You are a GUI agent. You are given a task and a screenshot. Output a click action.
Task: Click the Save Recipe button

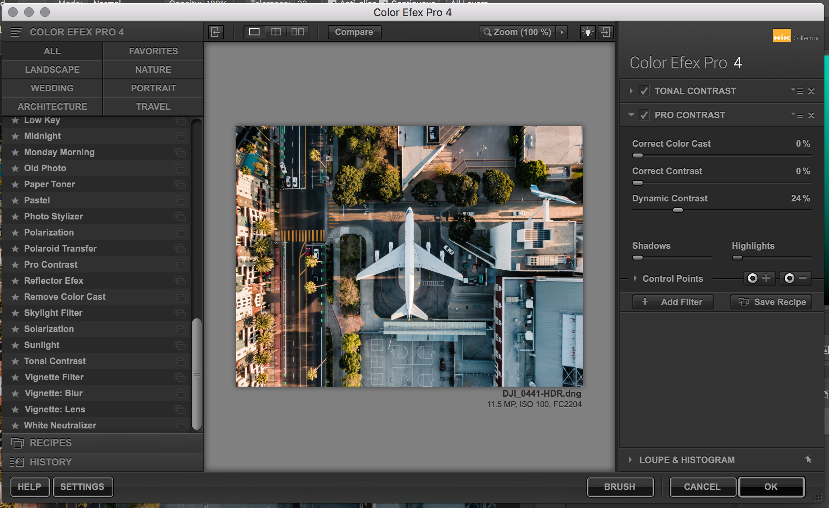[771, 302]
